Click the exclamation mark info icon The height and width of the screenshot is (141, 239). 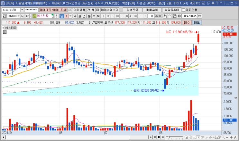click(x=57, y=16)
